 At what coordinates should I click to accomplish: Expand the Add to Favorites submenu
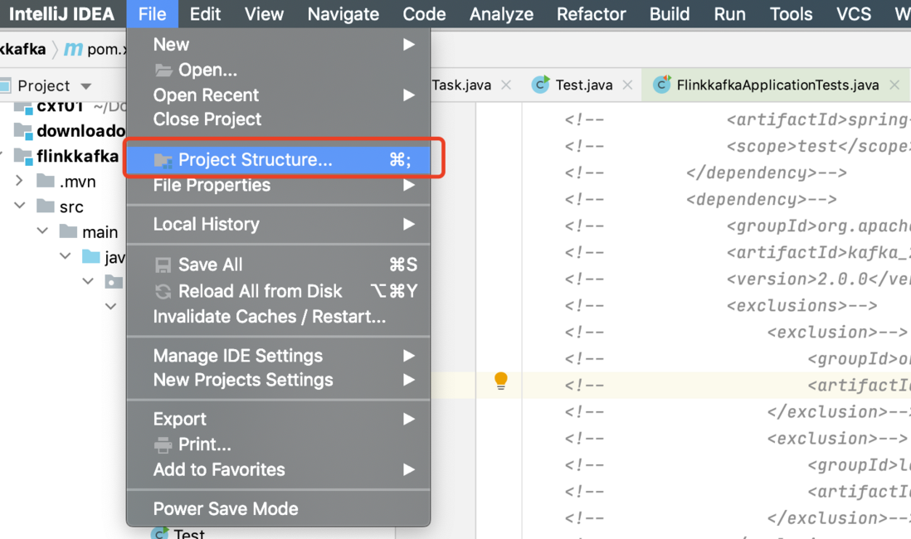click(278, 470)
